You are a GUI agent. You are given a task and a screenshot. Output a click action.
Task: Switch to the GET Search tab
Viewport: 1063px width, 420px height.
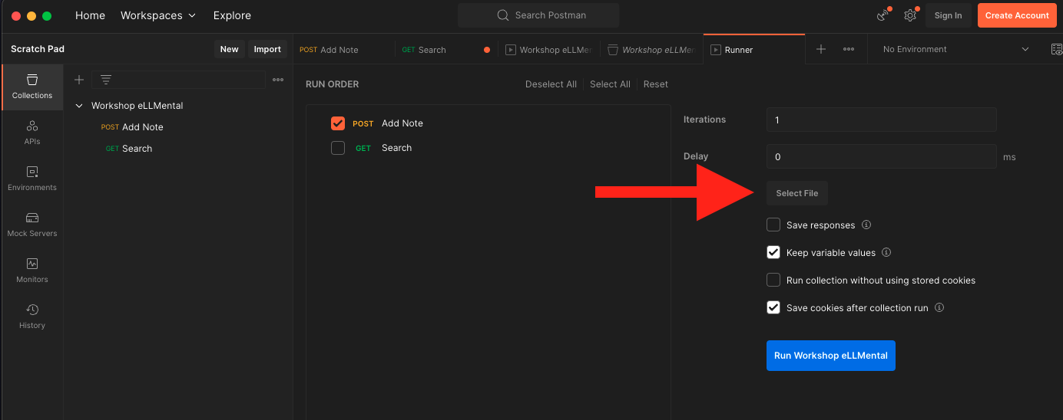click(446, 50)
